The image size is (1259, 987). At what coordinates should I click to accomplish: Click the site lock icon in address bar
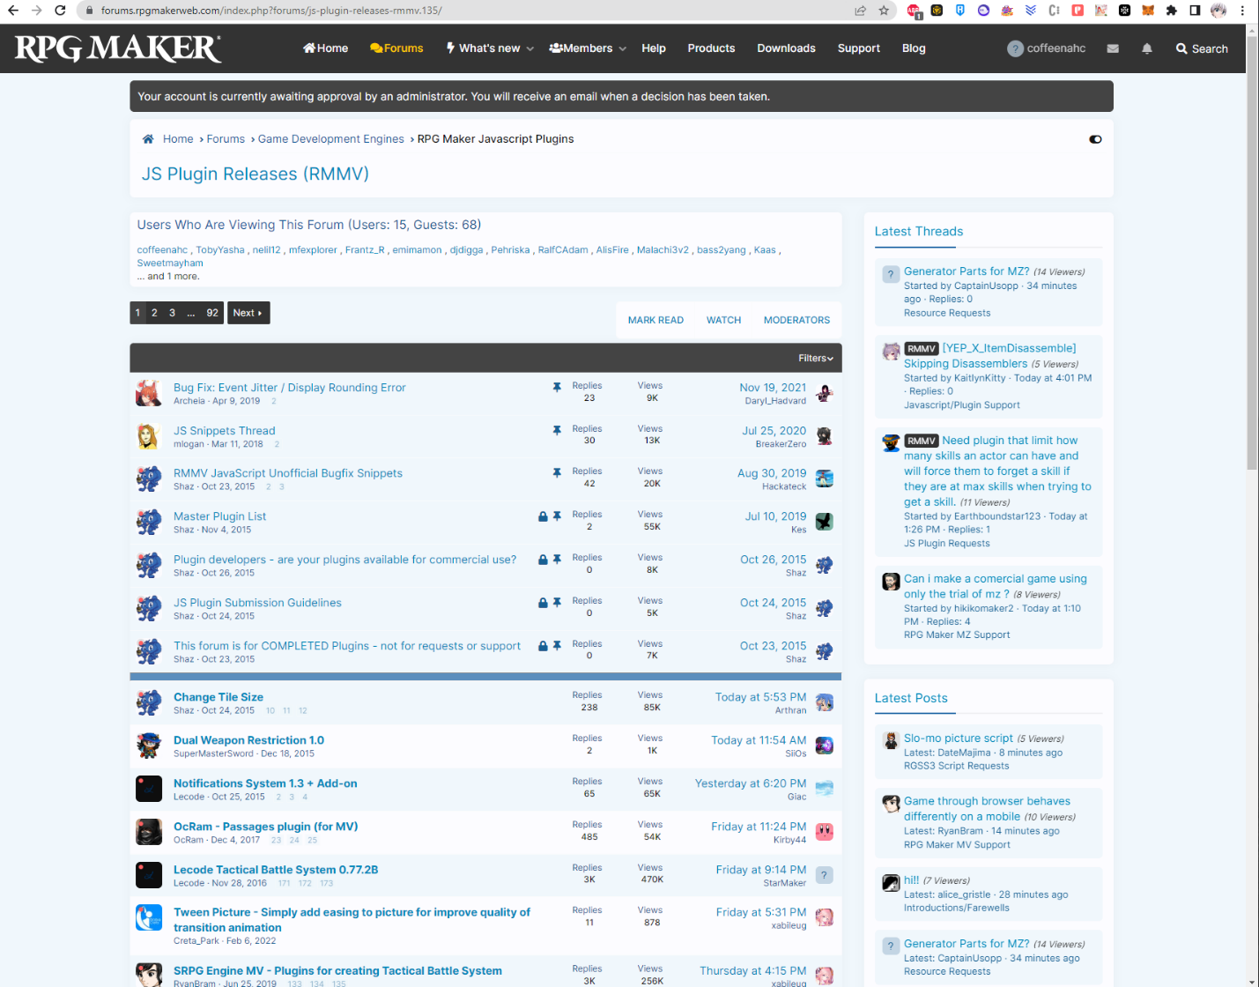tap(89, 11)
